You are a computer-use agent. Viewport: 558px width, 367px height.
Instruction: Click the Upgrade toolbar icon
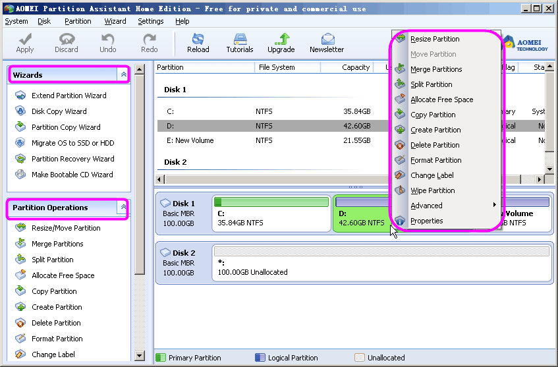[x=281, y=38]
